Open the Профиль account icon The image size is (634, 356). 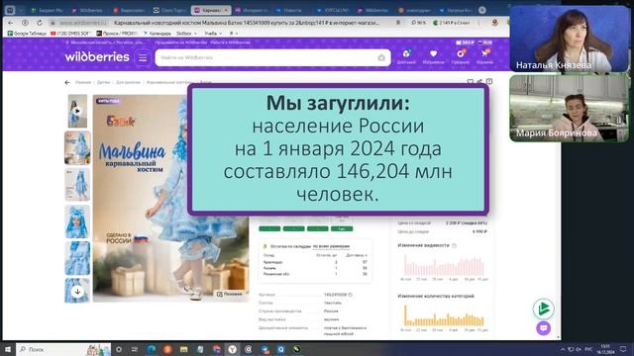(460, 56)
